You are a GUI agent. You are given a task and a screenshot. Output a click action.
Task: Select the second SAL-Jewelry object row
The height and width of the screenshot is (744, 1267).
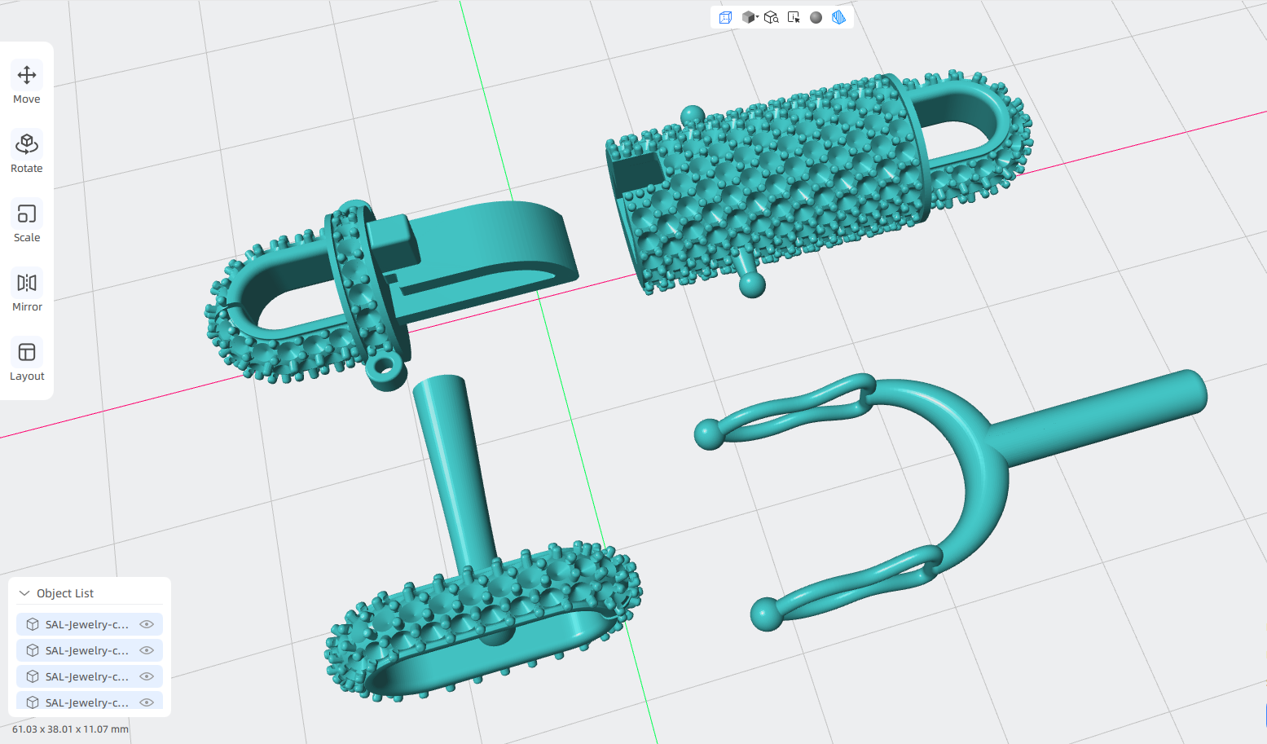click(x=90, y=650)
